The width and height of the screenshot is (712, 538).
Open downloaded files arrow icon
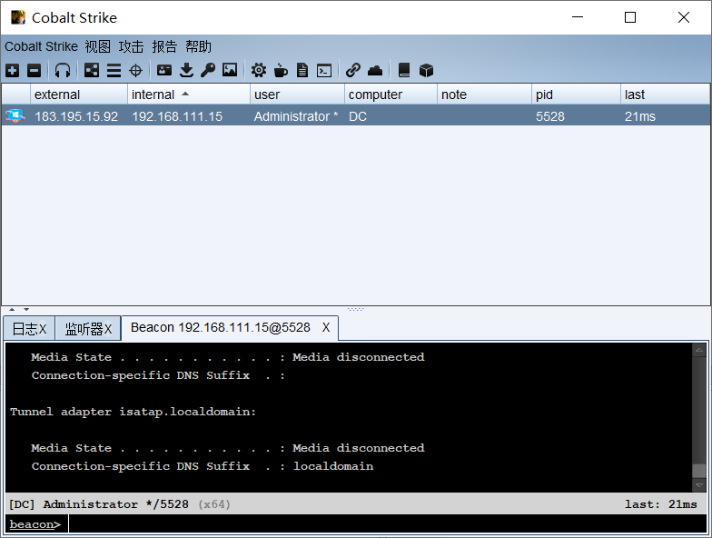pyautogui.click(x=186, y=71)
